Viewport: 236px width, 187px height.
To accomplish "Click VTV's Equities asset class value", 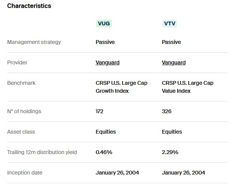I will tap(172, 132).
